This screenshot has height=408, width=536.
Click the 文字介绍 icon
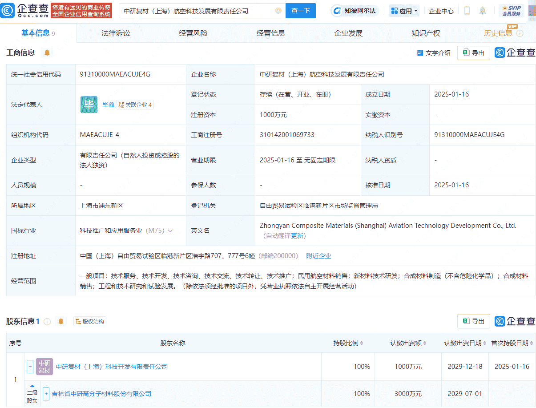tap(434, 53)
